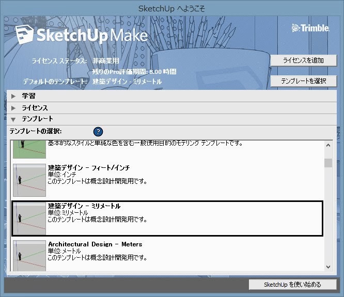Click description under Architectural Design - Meters
The image size is (344, 297).
pos(98,258)
